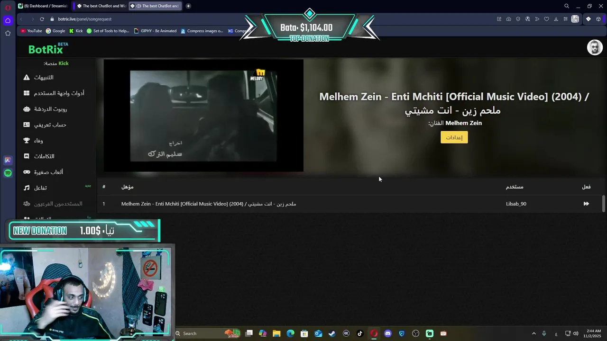This screenshot has width=607, height=341.
Task: Open the Google bookmark
Action: point(55,31)
